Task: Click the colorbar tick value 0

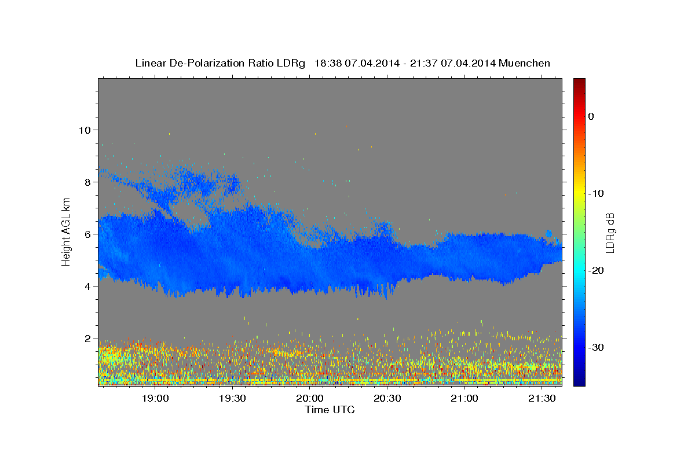Action: [591, 116]
